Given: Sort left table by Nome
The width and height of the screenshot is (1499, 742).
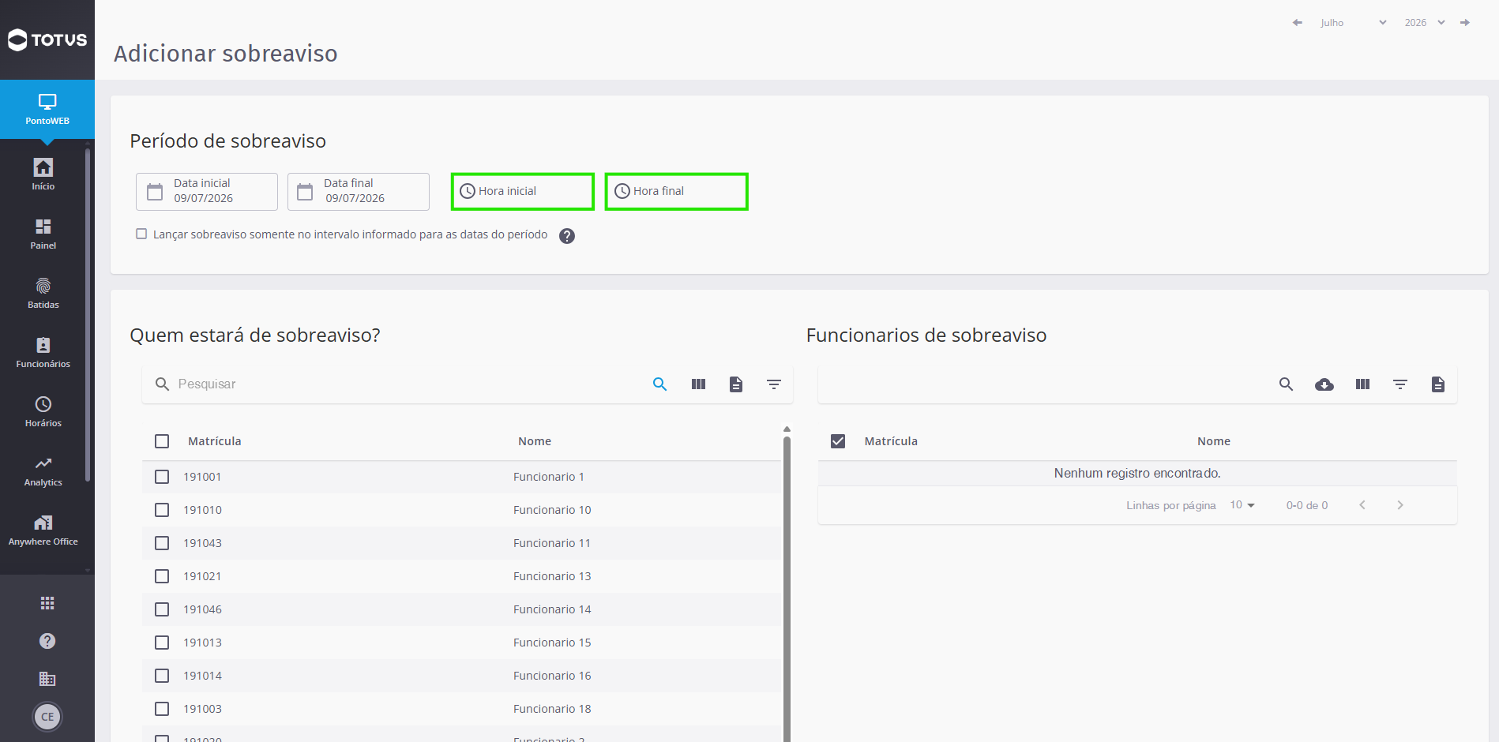Looking at the screenshot, I should point(535,441).
